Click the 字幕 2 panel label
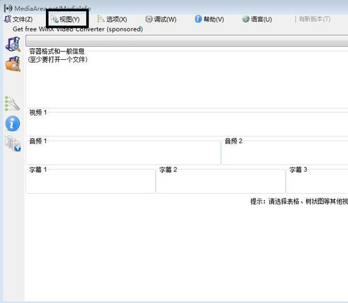The height and width of the screenshot is (303, 348). [x=168, y=169]
